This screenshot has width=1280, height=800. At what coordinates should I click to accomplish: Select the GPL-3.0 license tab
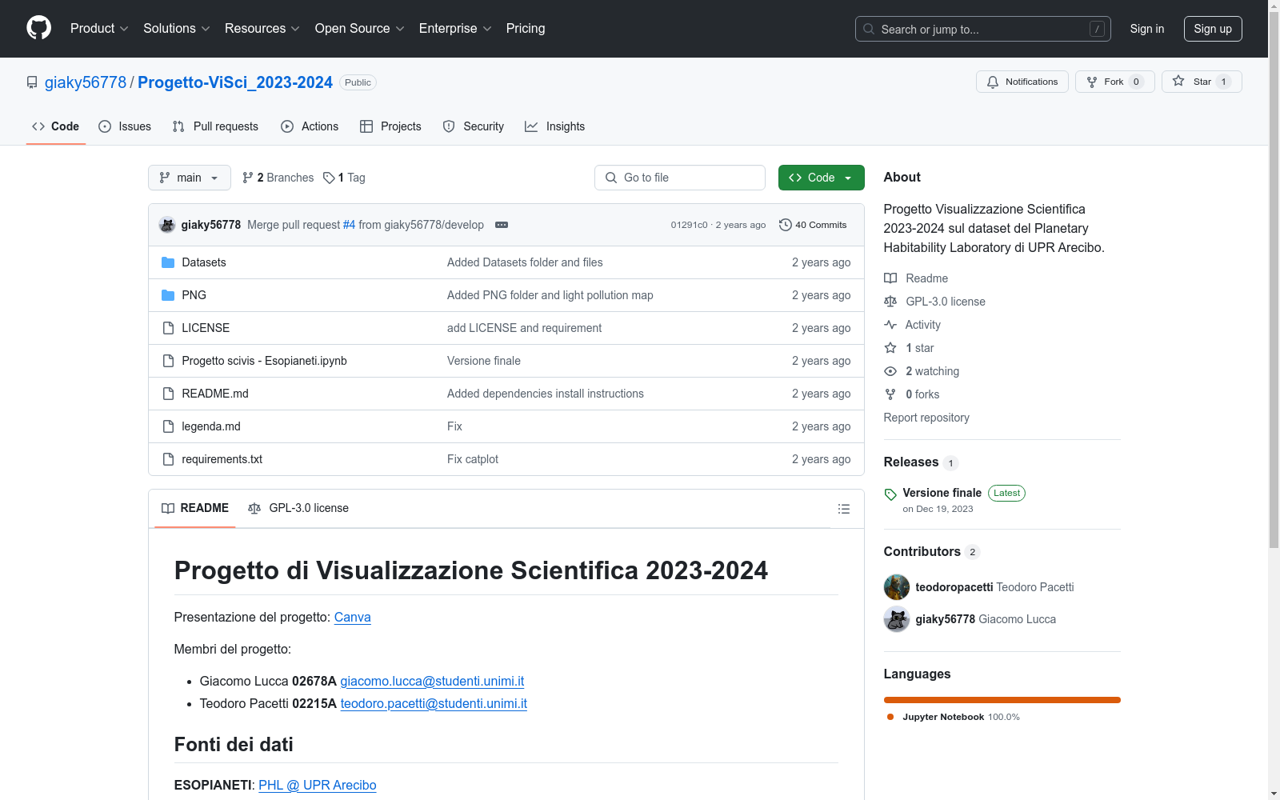[x=298, y=508]
